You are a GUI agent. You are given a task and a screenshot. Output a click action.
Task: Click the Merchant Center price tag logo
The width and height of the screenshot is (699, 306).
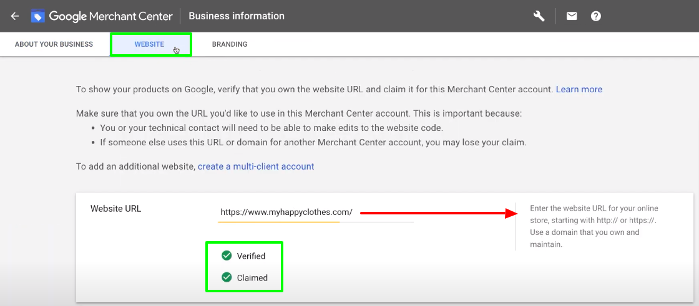point(38,16)
